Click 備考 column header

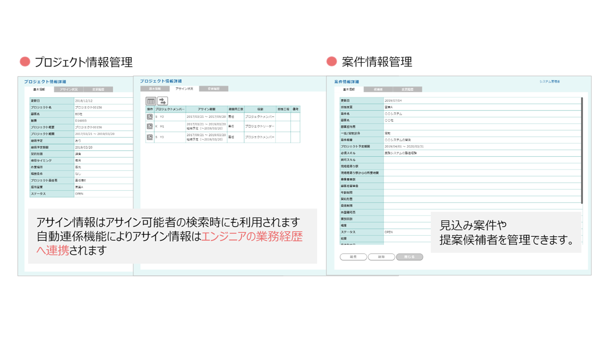coord(295,109)
